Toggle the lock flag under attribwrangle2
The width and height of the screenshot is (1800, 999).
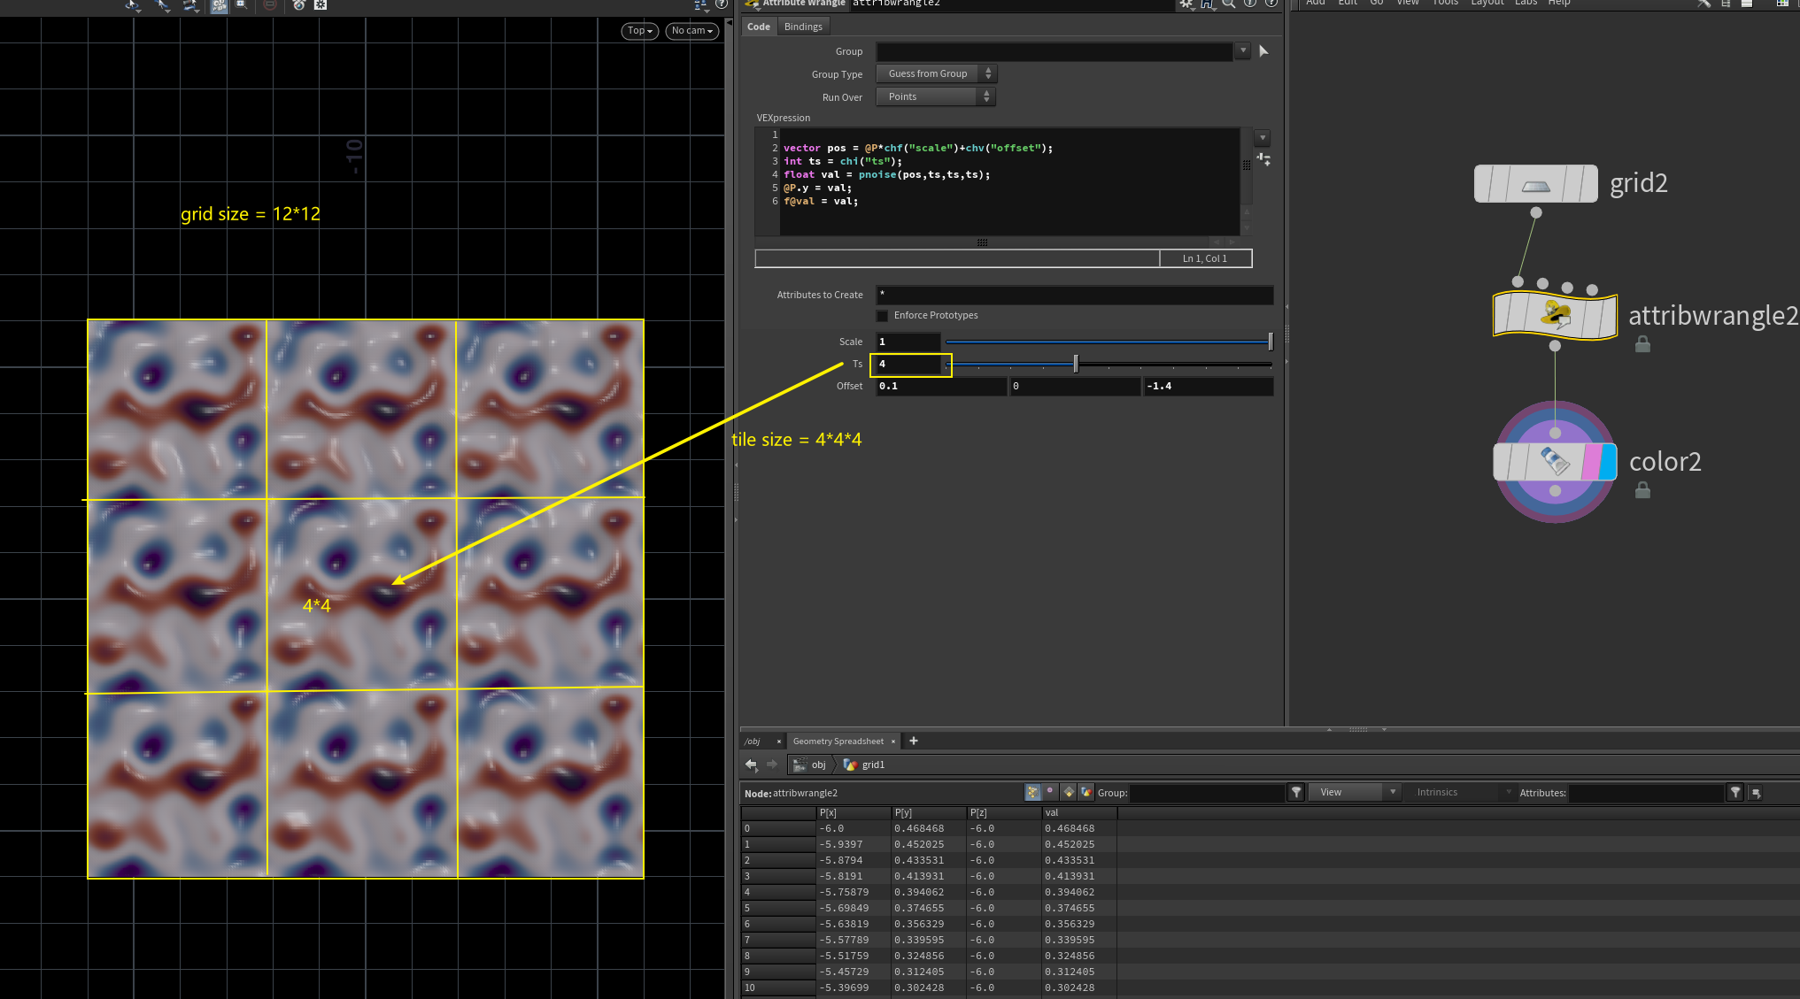pyautogui.click(x=1642, y=344)
